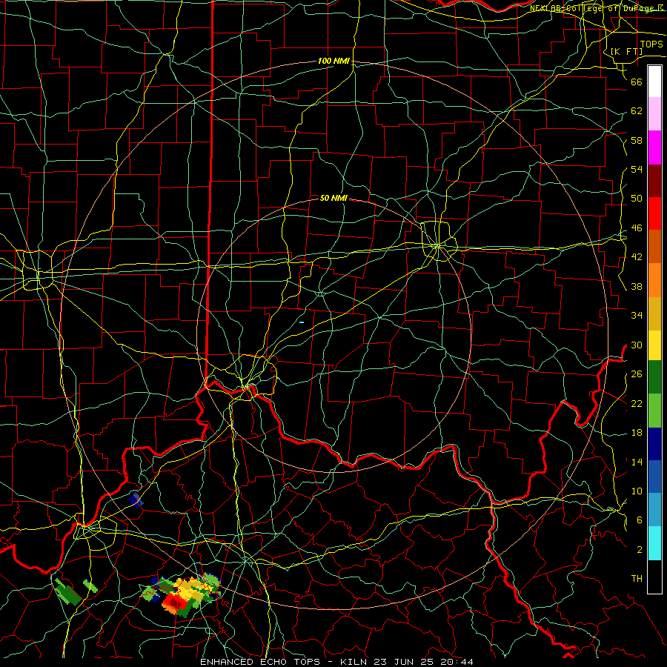Click the yellow legend swatch
667x667 pixels.
[654, 345]
